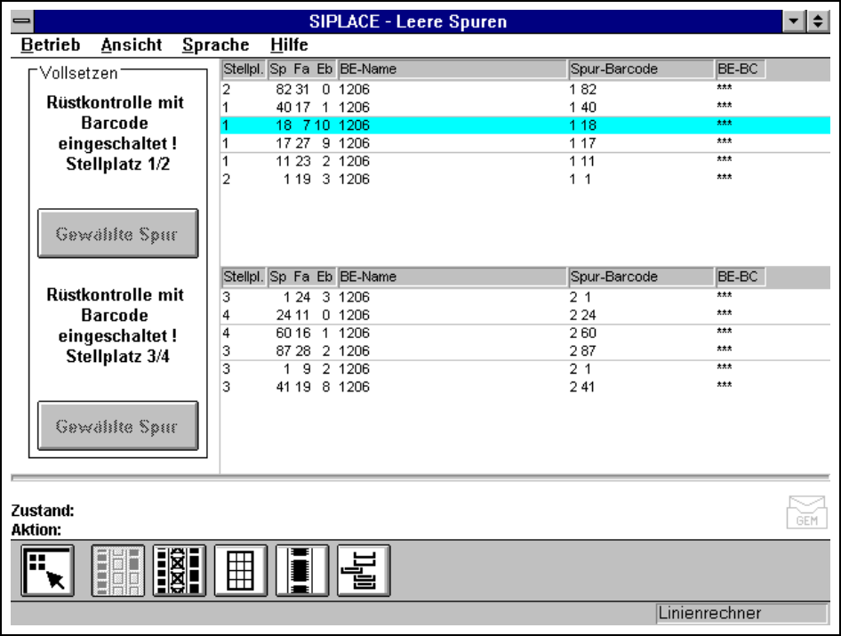Click the line structure diagram icon
Screen dimensions: 841x636
(x=363, y=570)
